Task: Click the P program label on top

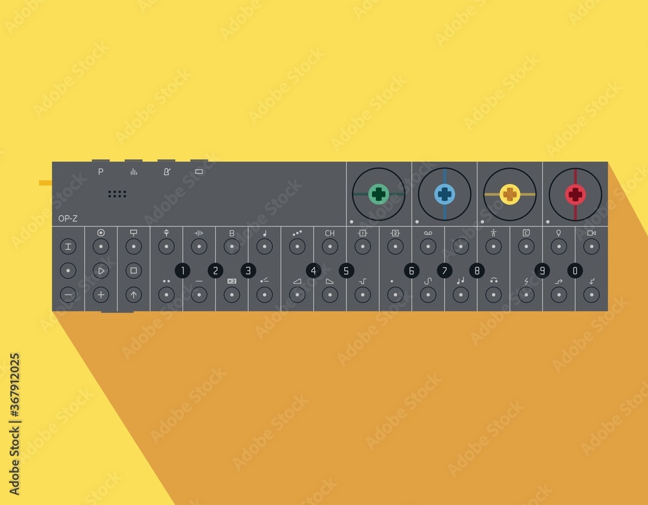Action: point(101,172)
